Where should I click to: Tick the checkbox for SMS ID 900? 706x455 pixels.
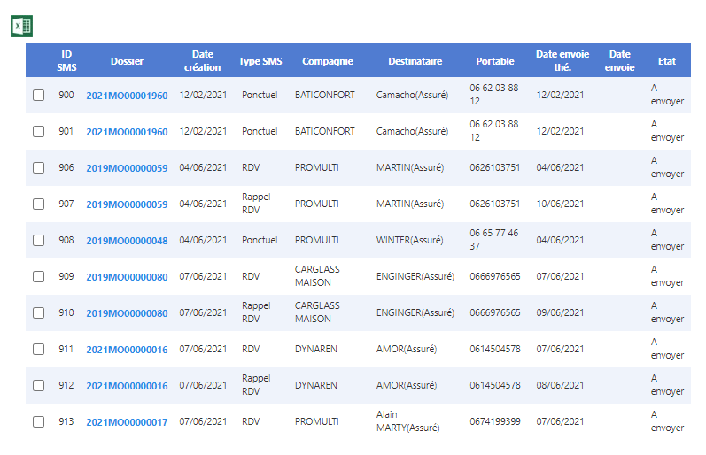(38, 95)
